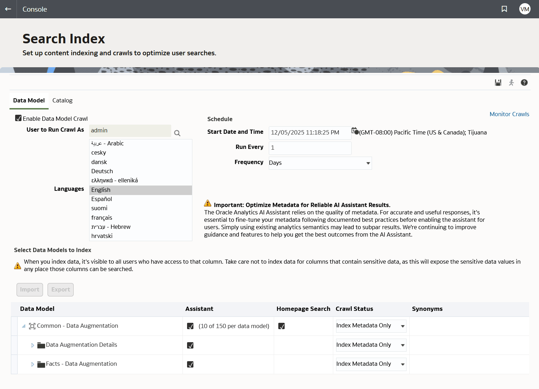The image size is (539, 389).
Task: Select français in the Languages list
Action: 141,218
